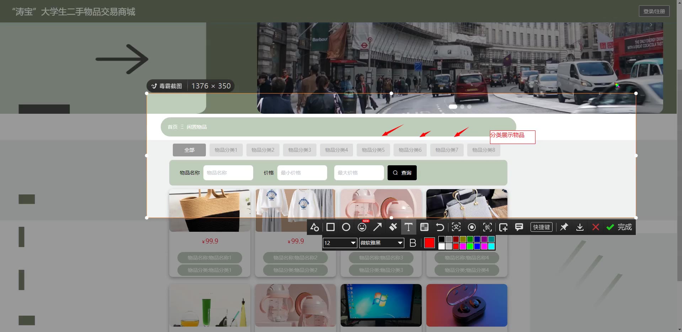Open the comment feedback bubble icon
This screenshot has width=682, height=332.
[519, 227]
